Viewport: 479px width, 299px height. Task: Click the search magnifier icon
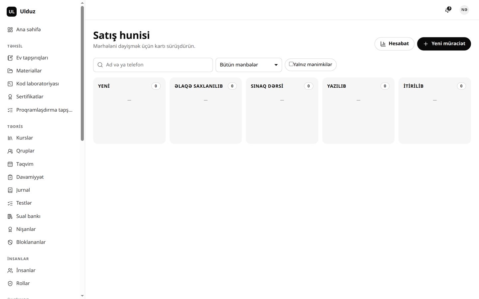(x=100, y=65)
